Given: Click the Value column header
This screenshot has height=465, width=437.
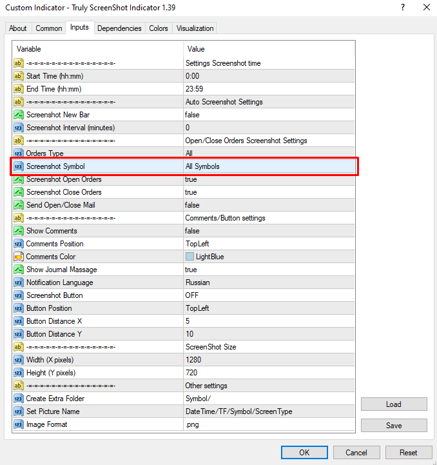Looking at the screenshot, I should click(x=269, y=49).
